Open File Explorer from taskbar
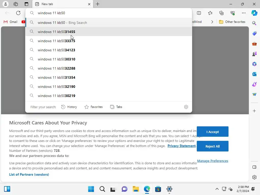Viewport: 260px width, 195px height. click(x=136, y=189)
